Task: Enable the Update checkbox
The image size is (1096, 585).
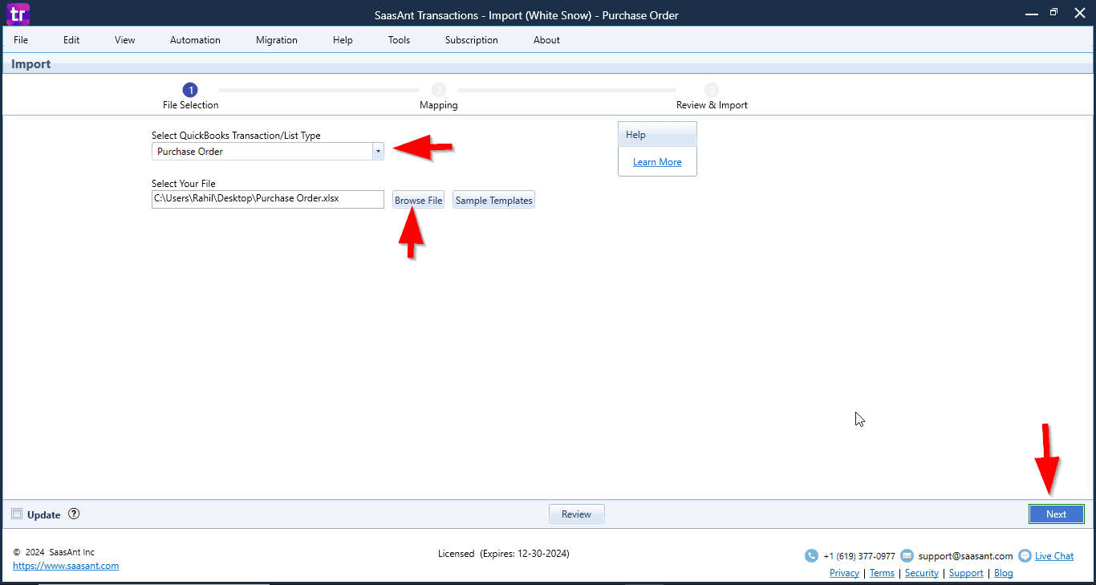Action: tap(17, 514)
